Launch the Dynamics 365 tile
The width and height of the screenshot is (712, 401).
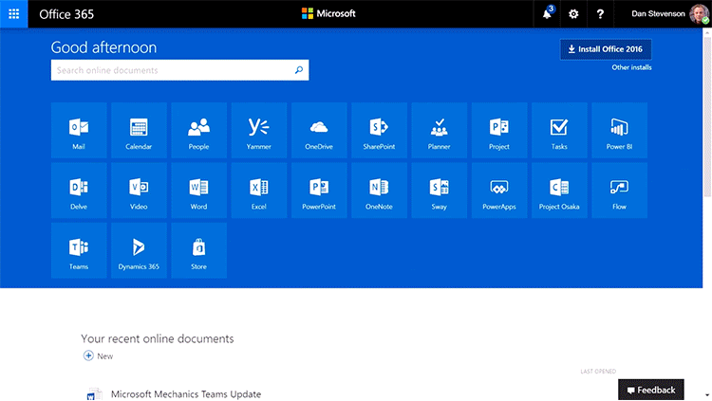139,250
